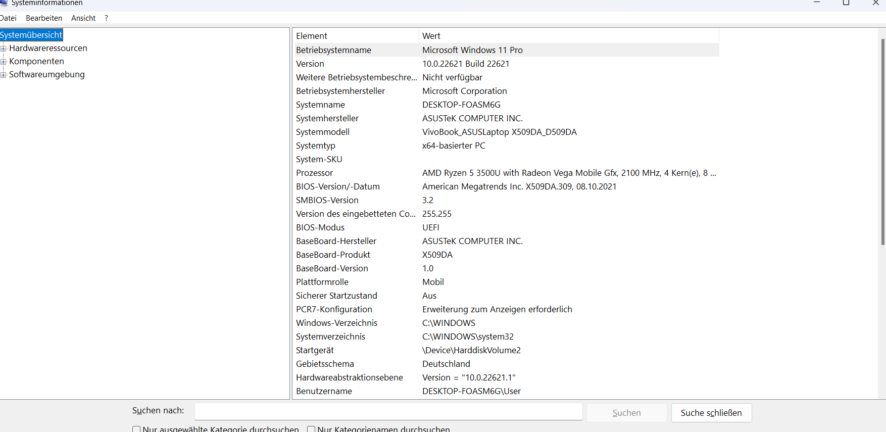
Task: Select the Prozessor row
Action: coord(506,173)
